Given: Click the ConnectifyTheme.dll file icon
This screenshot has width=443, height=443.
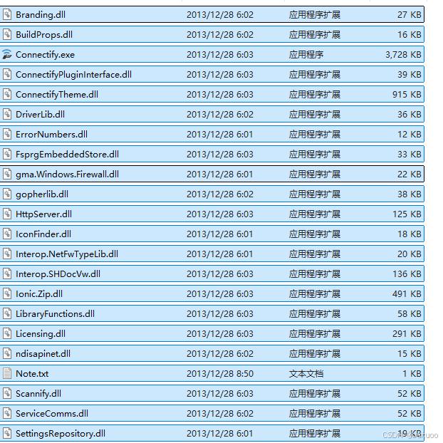Looking at the screenshot, I should 7,94.
